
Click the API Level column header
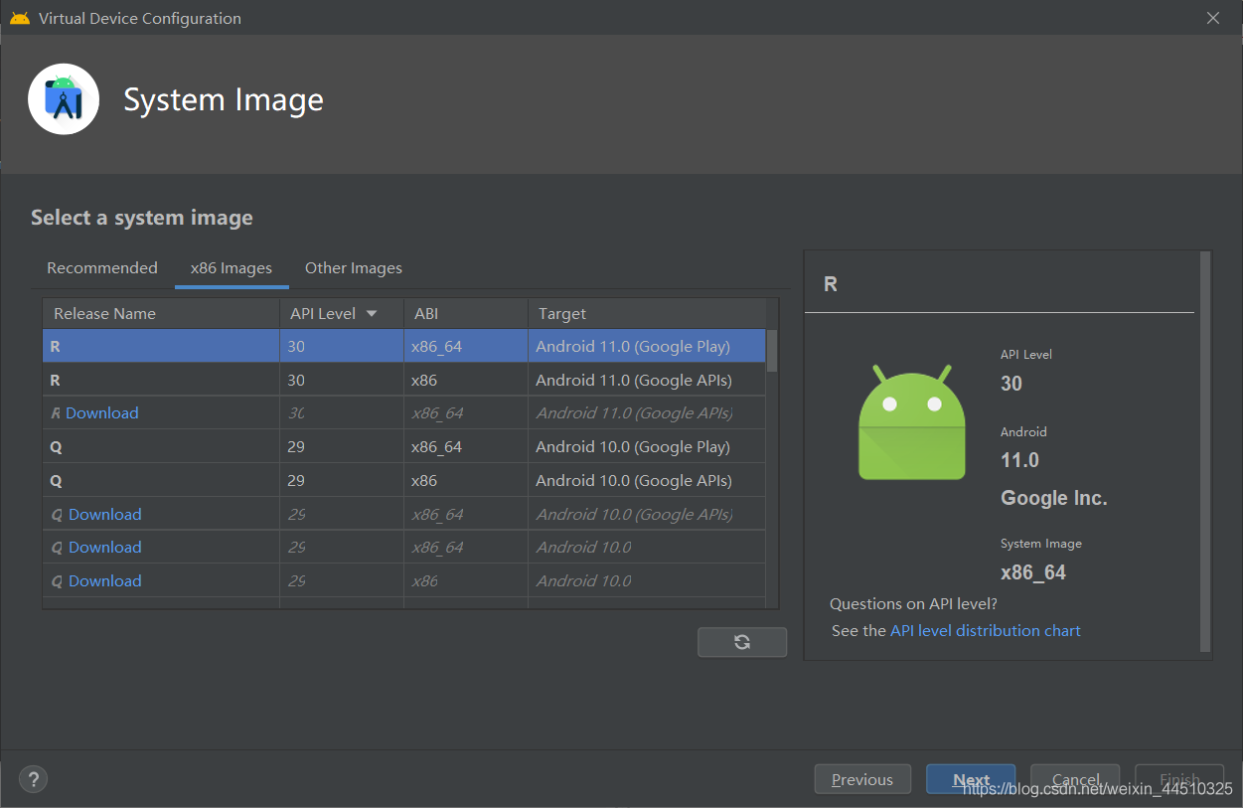pos(342,313)
